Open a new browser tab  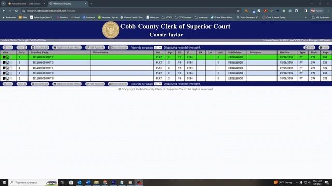click(91, 4)
